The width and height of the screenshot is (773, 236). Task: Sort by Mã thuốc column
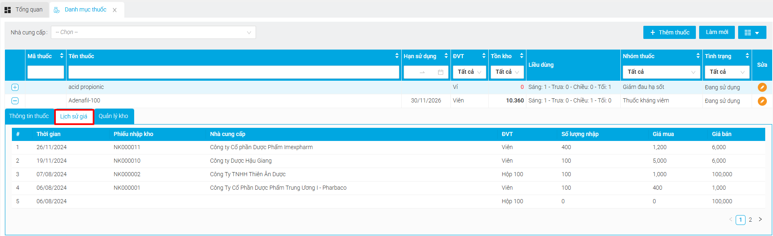pos(62,56)
